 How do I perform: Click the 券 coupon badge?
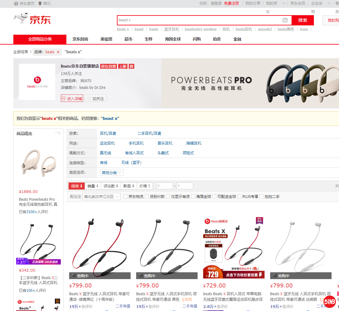132,66
